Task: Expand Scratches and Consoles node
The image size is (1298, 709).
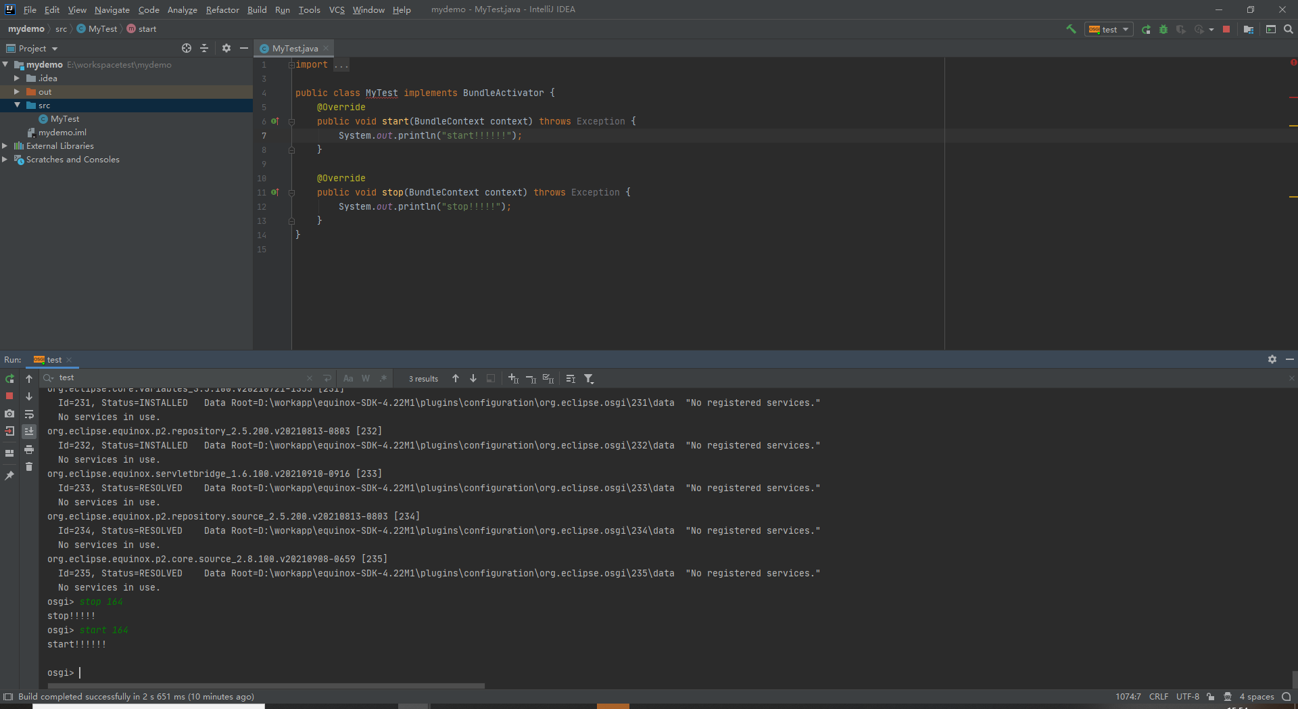Action: tap(5, 159)
